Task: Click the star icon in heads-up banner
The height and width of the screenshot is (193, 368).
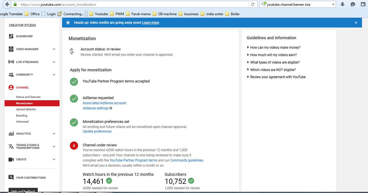Action: coord(68,23)
